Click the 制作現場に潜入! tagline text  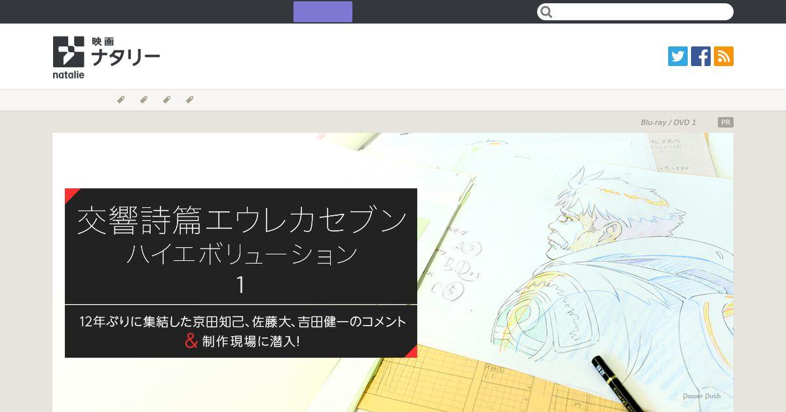pos(251,341)
